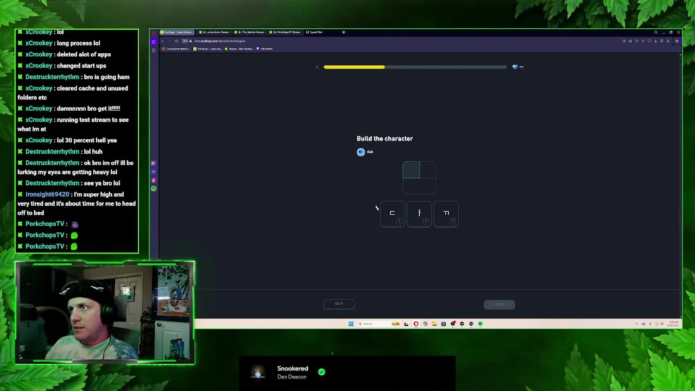Play the 'dak' pronunciation audio
The width and height of the screenshot is (695, 391).
point(361,152)
